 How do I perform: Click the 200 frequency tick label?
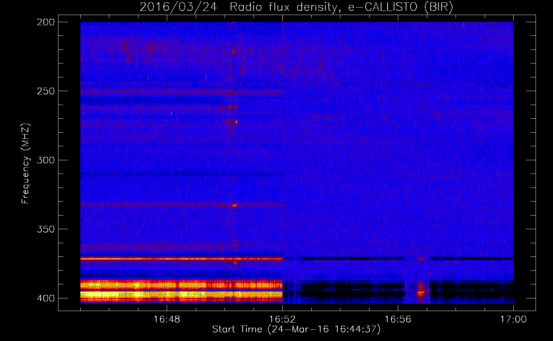[46, 22]
